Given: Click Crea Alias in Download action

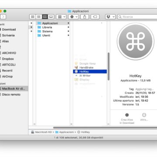Looking at the screenshot, I should click(x=127, y=119).
